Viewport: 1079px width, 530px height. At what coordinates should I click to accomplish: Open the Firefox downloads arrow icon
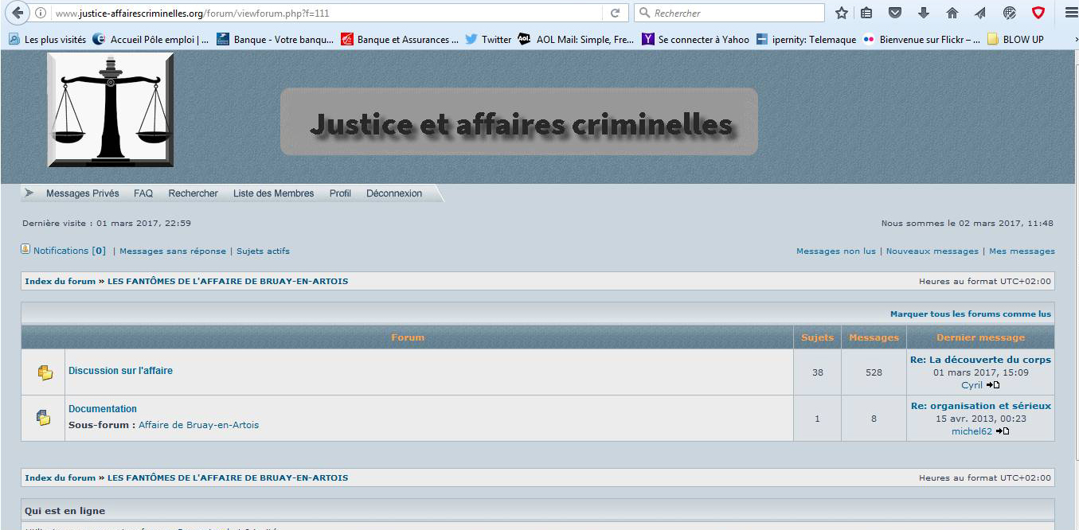924,14
